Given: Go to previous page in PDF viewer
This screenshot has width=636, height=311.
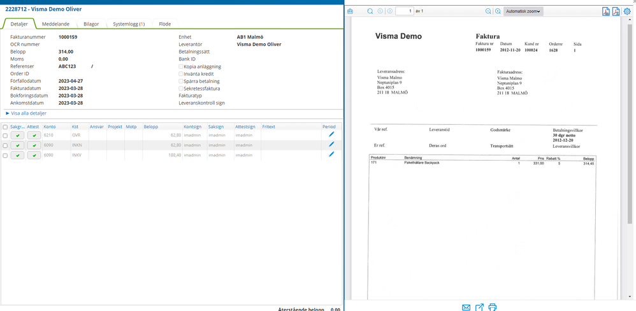Looking at the screenshot, I should (380, 11).
